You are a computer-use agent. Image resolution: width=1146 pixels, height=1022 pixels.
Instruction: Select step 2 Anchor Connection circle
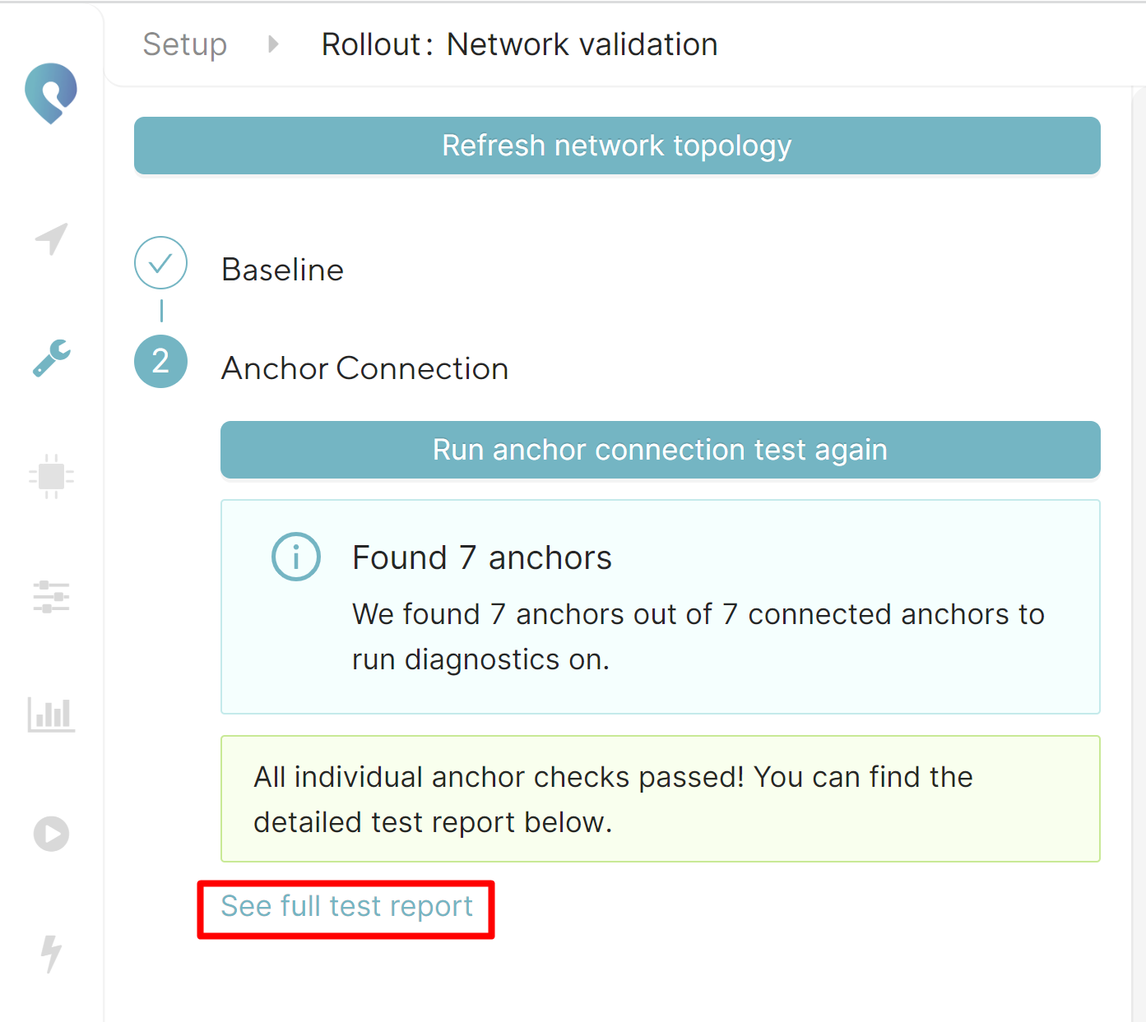click(x=160, y=362)
